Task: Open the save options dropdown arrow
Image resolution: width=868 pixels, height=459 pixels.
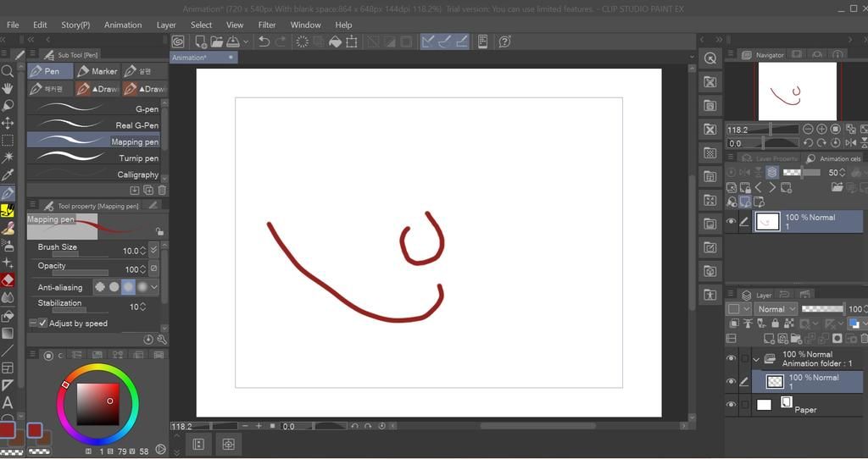Action: (246, 41)
